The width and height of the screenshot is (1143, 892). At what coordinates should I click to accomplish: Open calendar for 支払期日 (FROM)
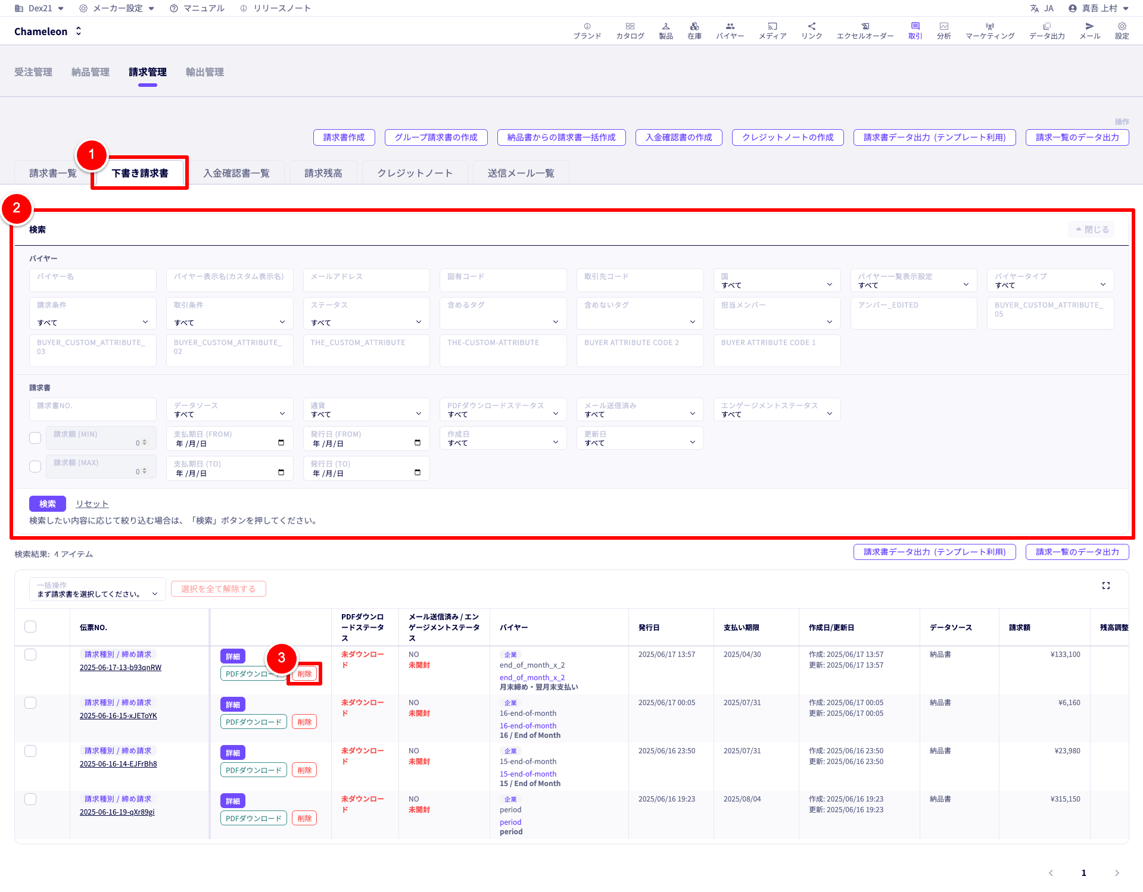281,443
